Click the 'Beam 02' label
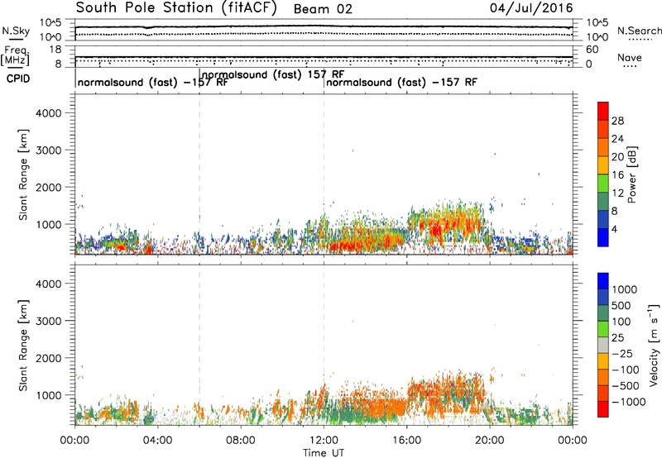 click(x=323, y=9)
